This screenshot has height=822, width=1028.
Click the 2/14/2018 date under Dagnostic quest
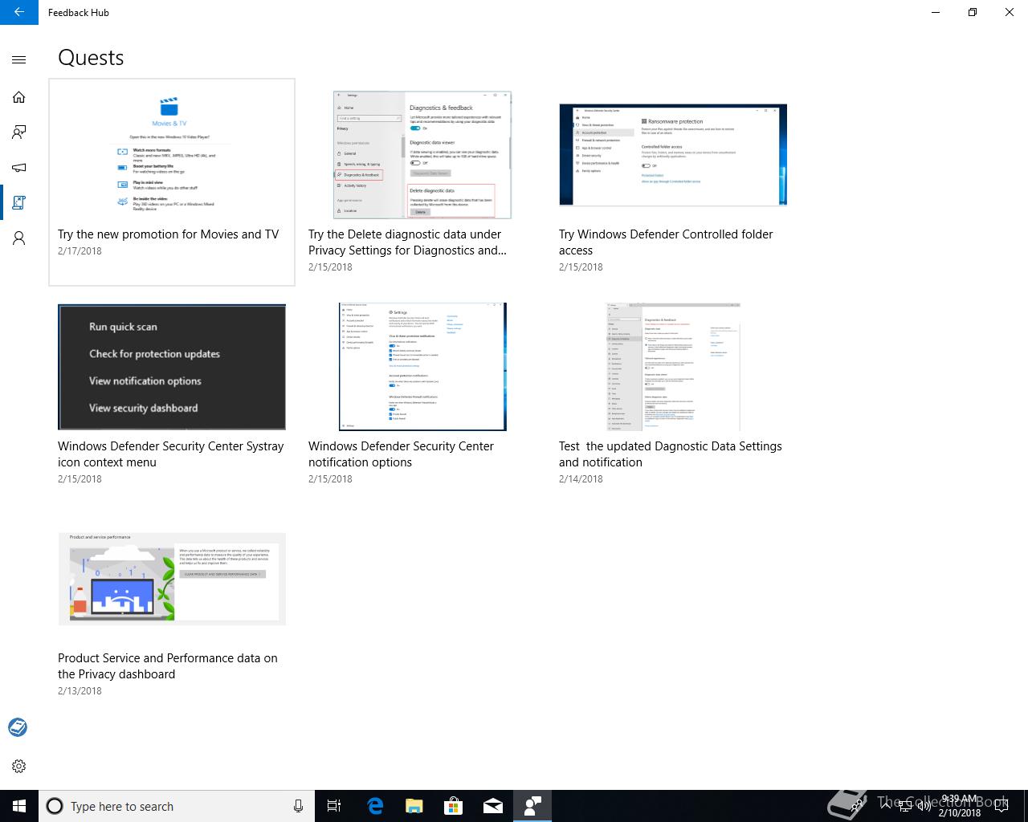581,479
